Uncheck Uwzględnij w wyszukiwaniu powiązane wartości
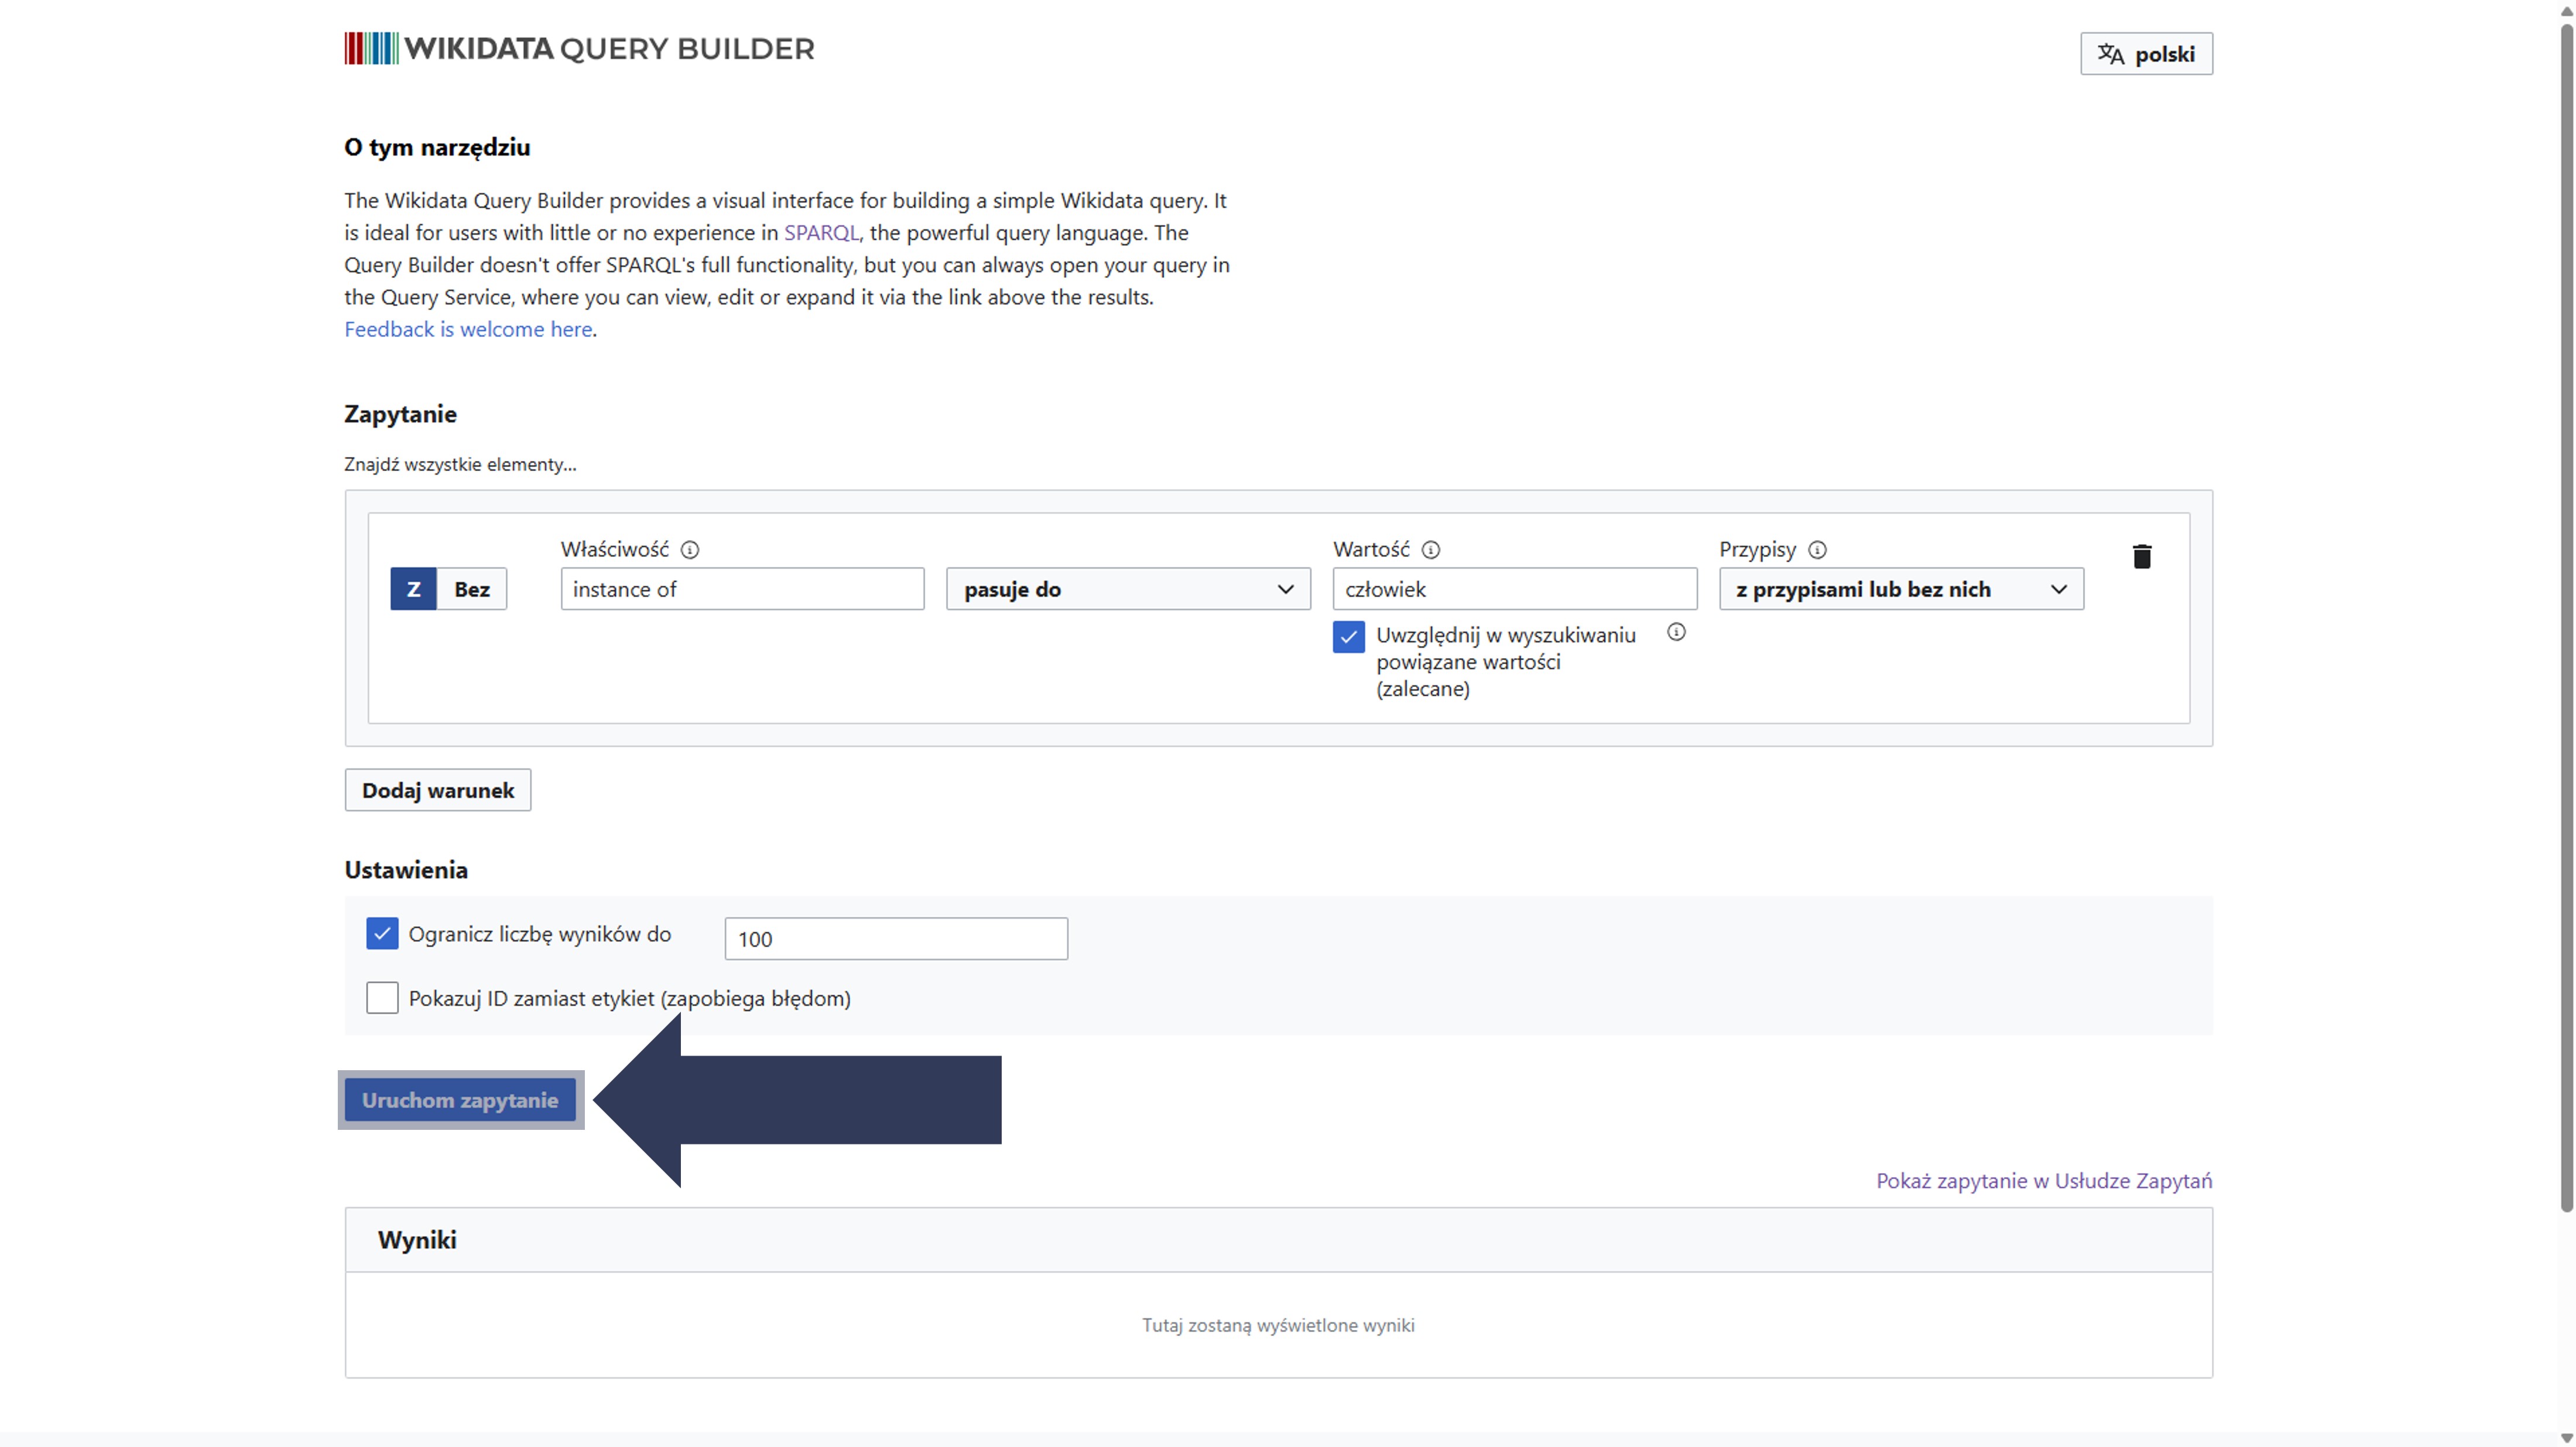 (x=1348, y=637)
